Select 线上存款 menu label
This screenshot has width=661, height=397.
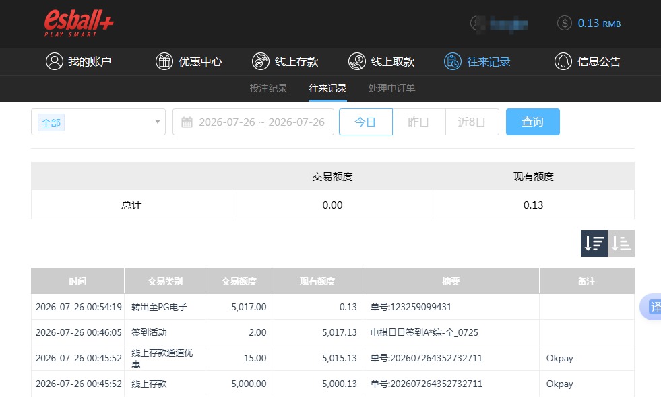296,61
